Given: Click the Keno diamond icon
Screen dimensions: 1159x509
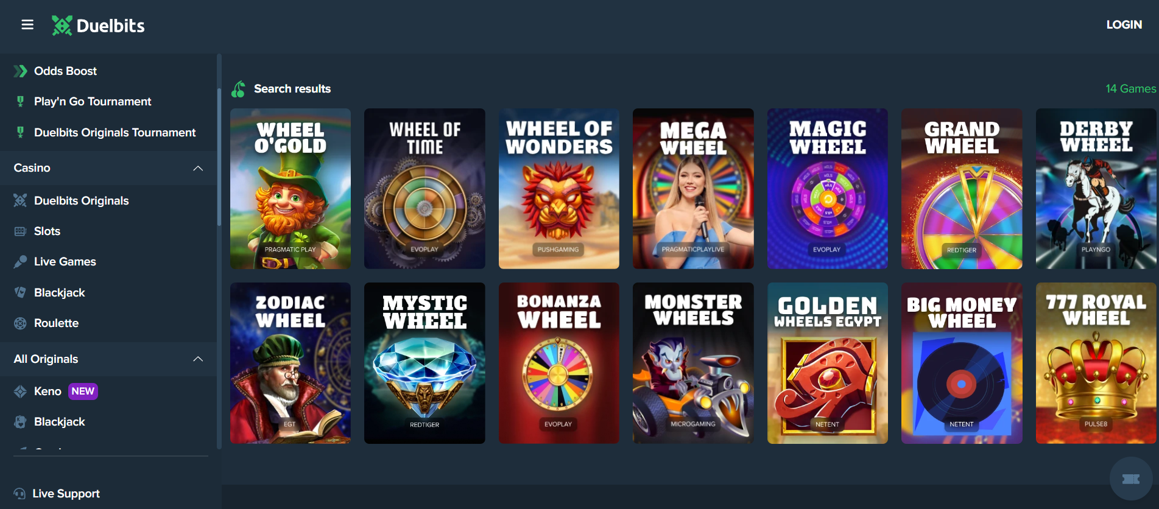Looking at the screenshot, I should 20,391.
